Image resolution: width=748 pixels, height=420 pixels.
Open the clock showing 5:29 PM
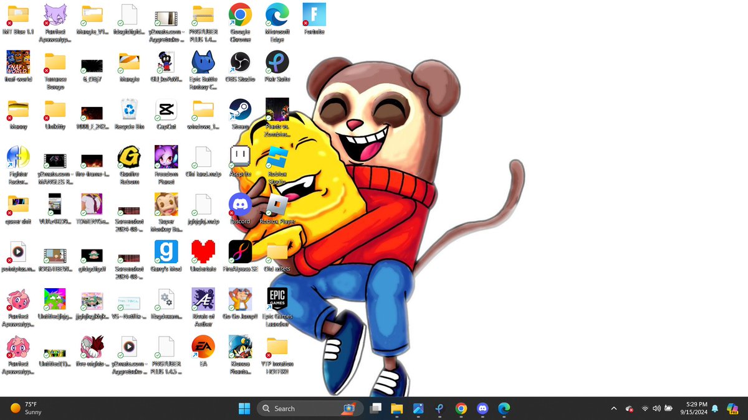pos(694,408)
